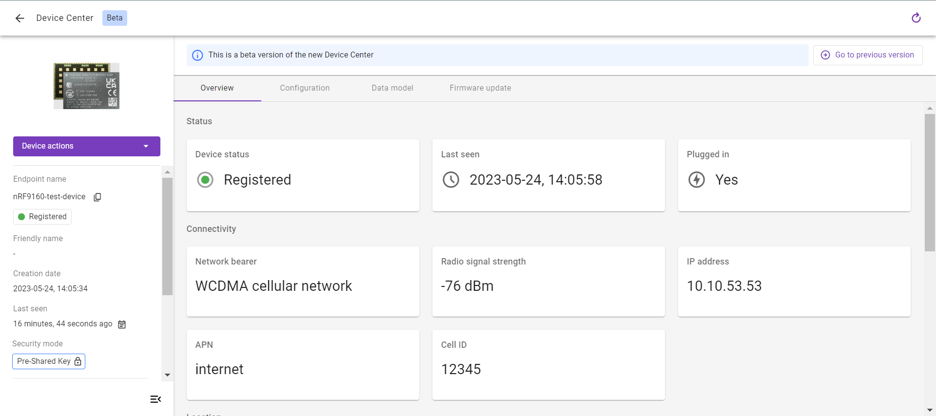
Task: Click the main content scrollbar thumb
Action: [x=930, y=183]
